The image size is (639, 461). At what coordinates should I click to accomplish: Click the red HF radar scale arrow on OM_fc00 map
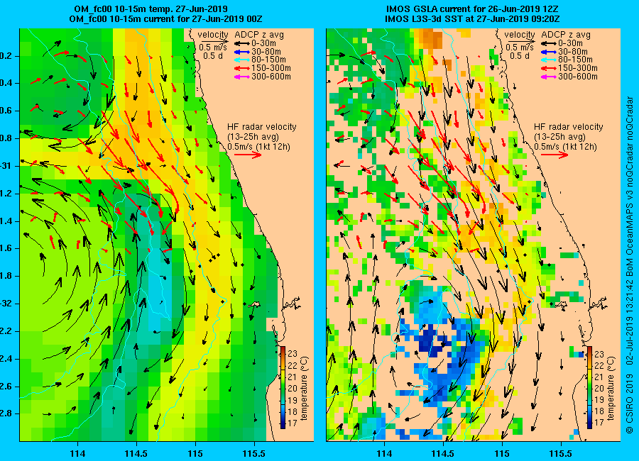pyautogui.click(x=248, y=155)
